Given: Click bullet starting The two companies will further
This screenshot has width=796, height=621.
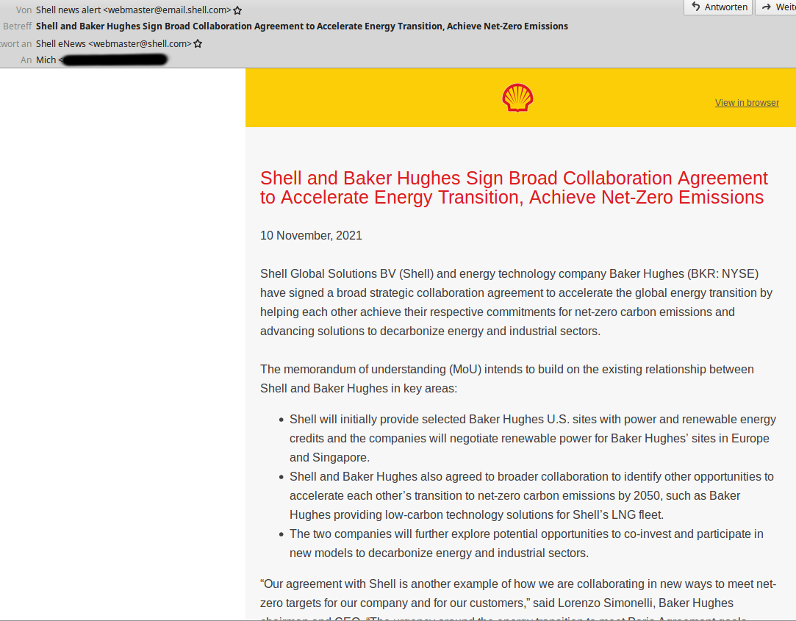Looking at the screenshot, I should tap(526, 543).
